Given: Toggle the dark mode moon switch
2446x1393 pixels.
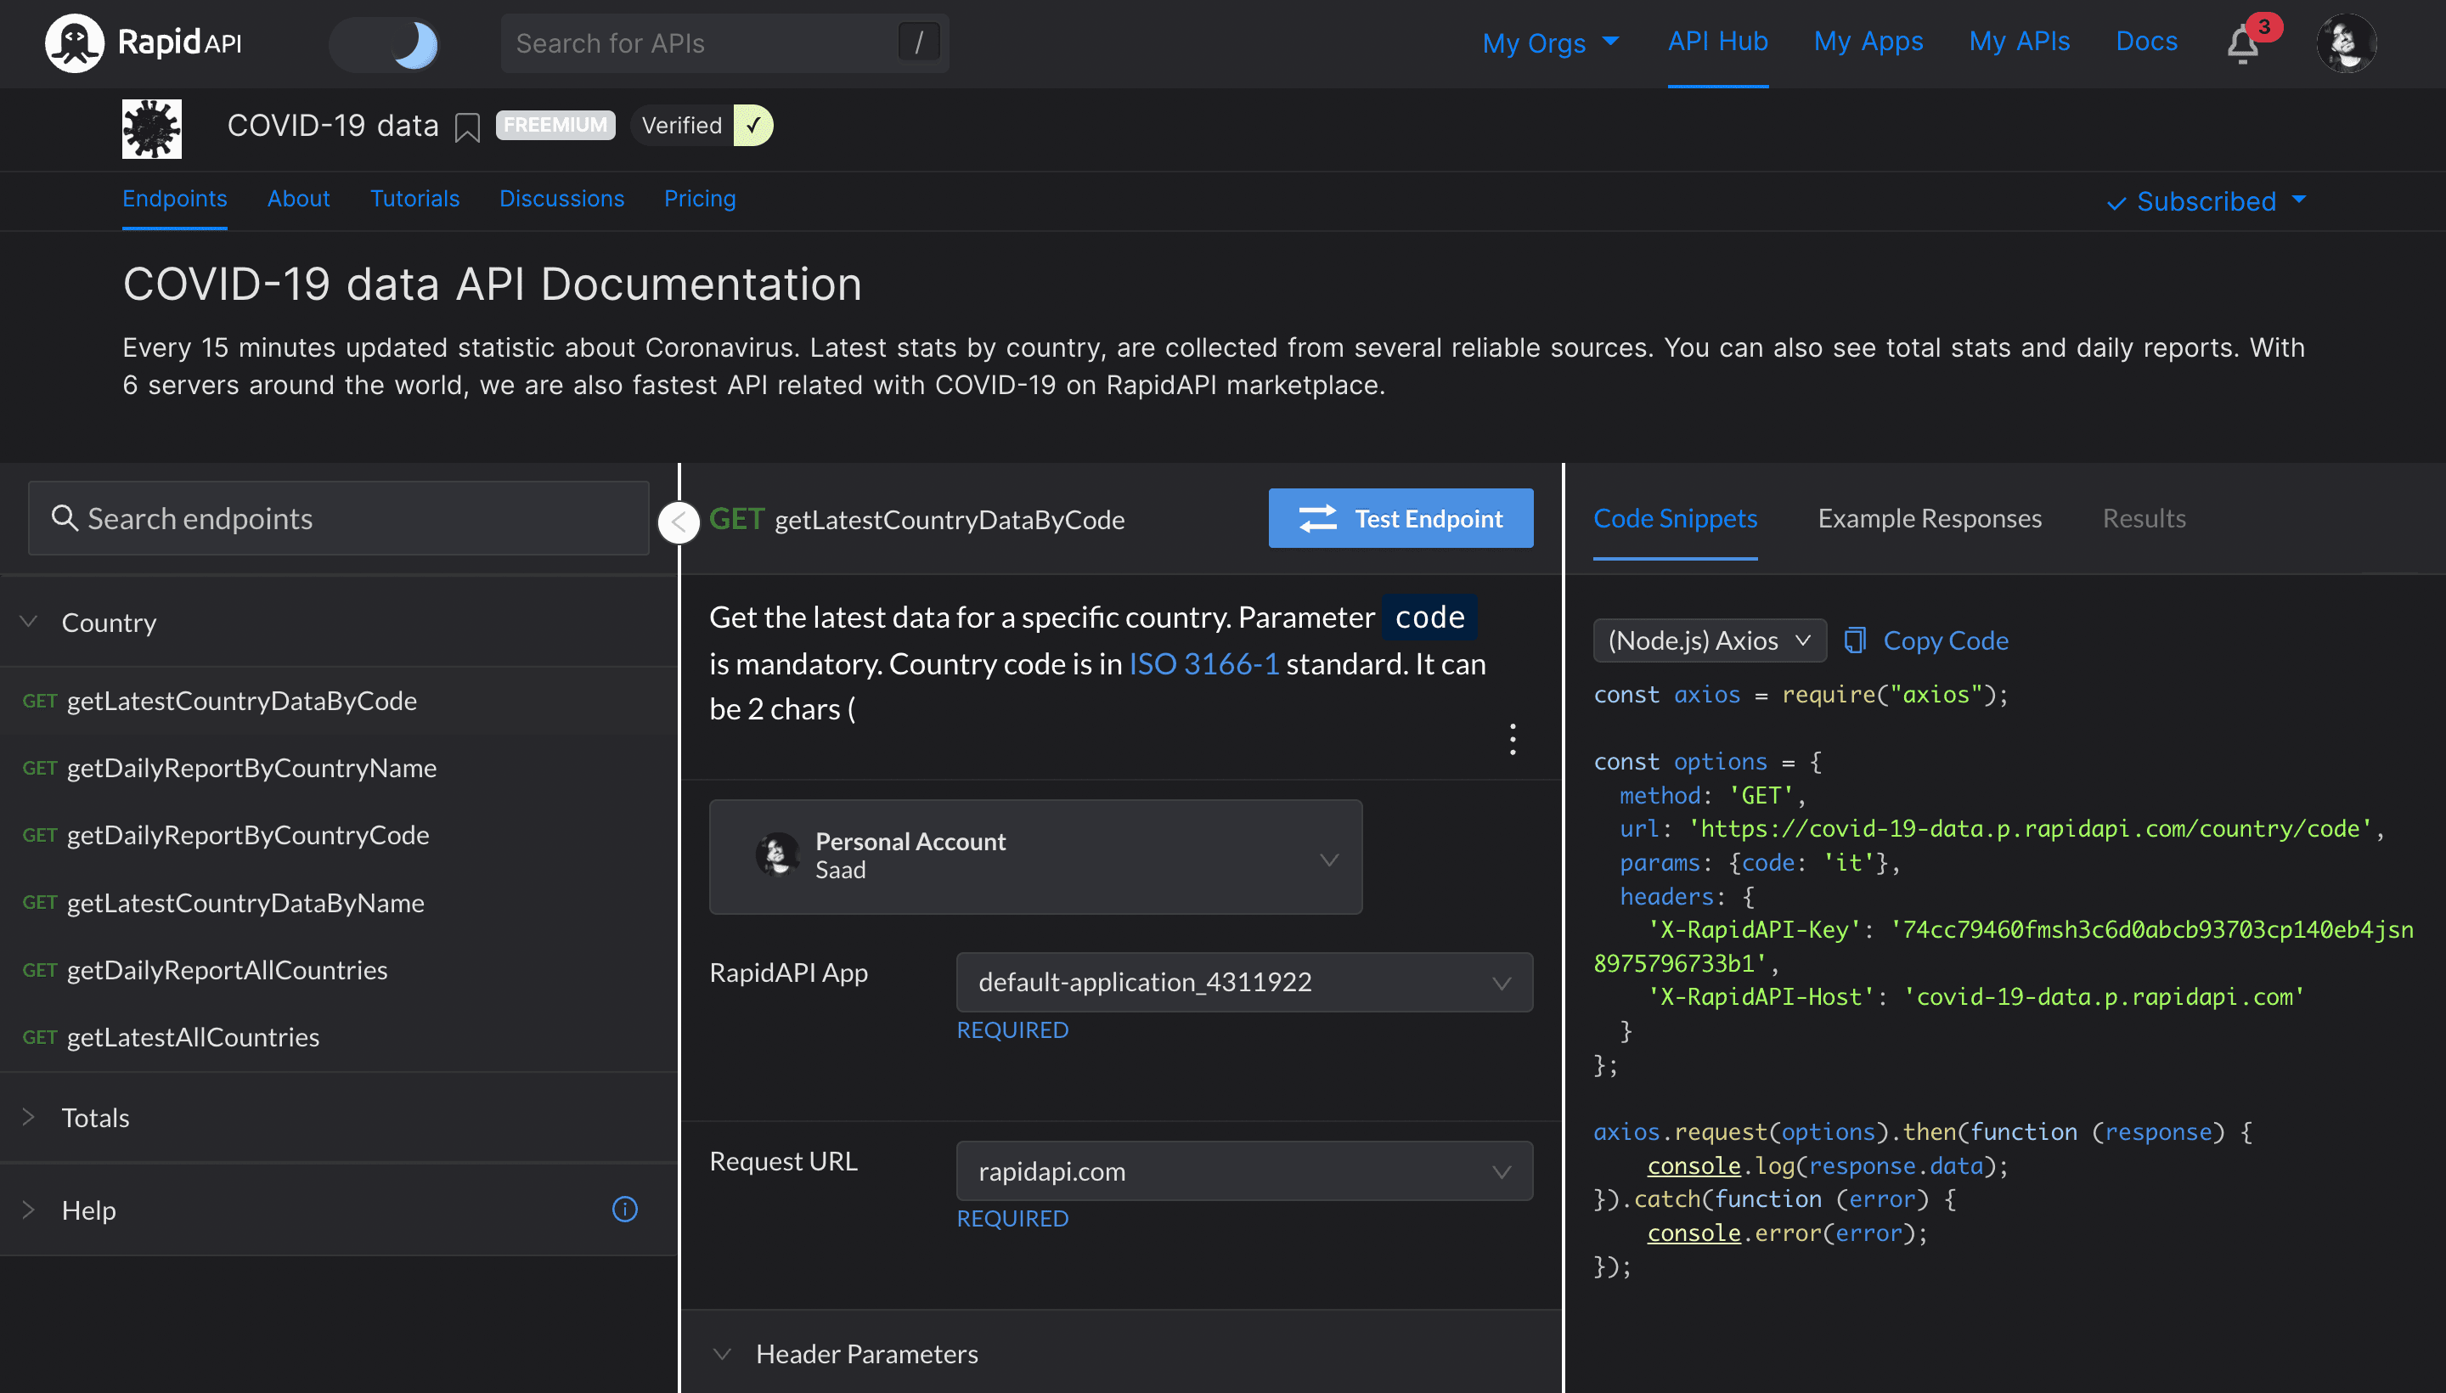Looking at the screenshot, I should pos(384,44).
